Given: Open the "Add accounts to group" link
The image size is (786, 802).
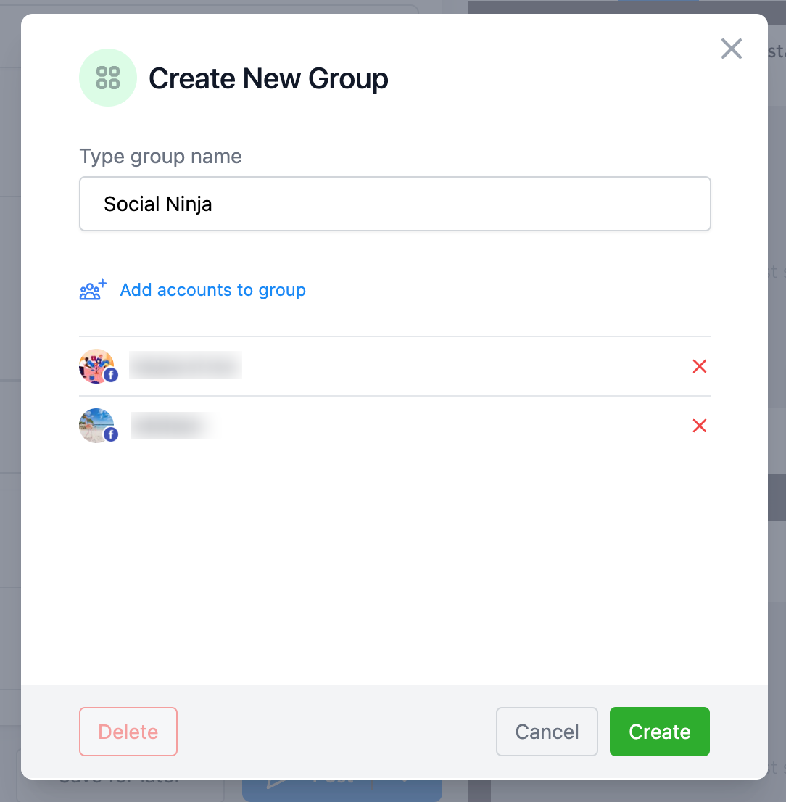Looking at the screenshot, I should [x=212, y=290].
